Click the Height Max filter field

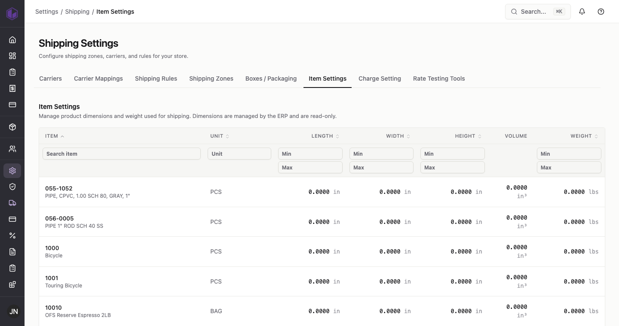[453, 167]
